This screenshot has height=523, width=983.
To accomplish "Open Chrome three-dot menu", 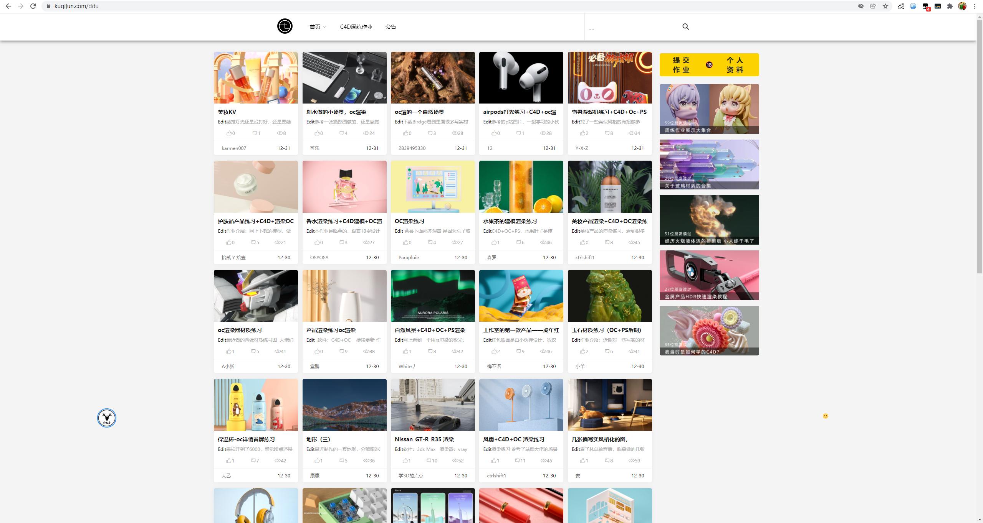I will [x=975, y=6].
